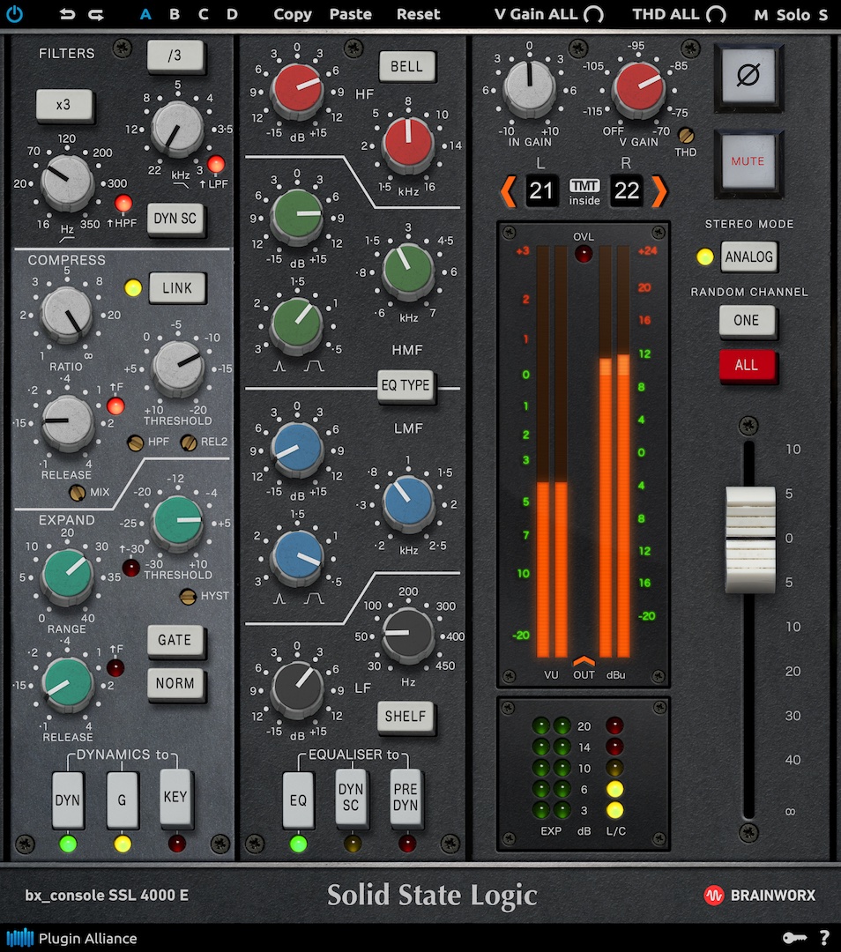The image size is (841, 952).
Task: Click the Equaliser to EQ button
Action: pos(298,800)
